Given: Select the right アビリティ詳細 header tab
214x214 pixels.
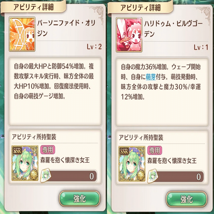Looking at the screenshot, I should click(140, 7).
